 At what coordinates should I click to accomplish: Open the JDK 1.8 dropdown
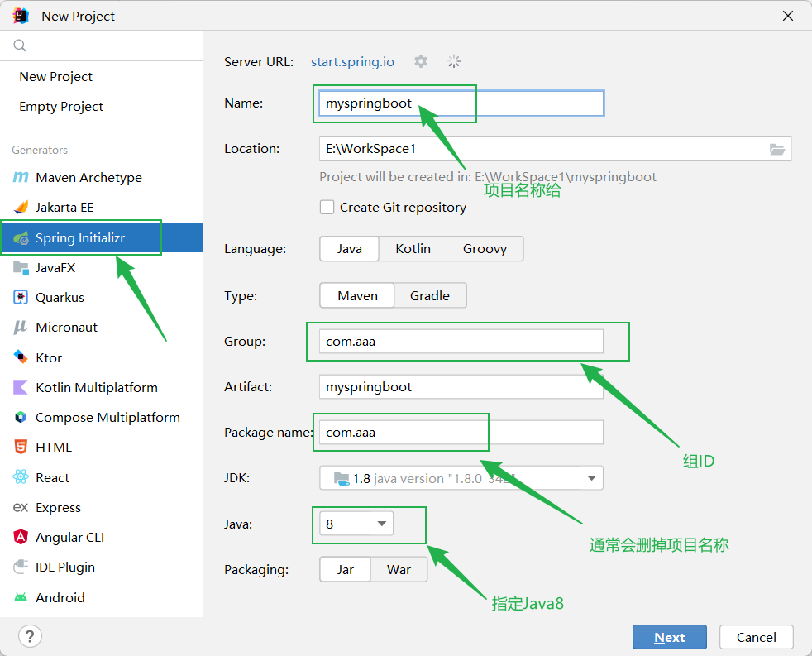[461, 478]
